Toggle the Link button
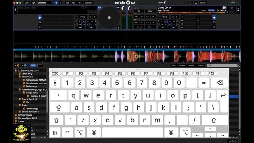 pyautogui.click(x=27, y=3)
